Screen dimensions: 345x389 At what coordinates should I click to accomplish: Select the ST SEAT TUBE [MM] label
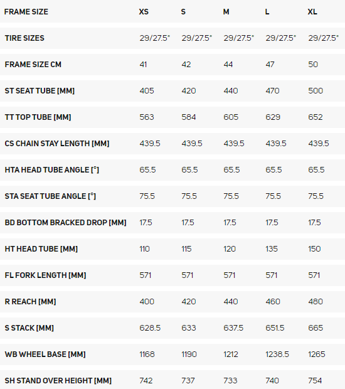pyautogui.click(x=40, y=91)
